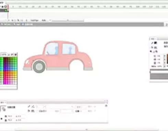Toggle the lock-all-layers icon in timeline header

3,7
